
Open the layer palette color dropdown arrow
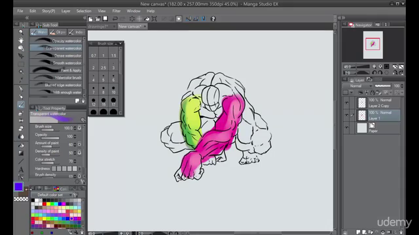(352, 93)
